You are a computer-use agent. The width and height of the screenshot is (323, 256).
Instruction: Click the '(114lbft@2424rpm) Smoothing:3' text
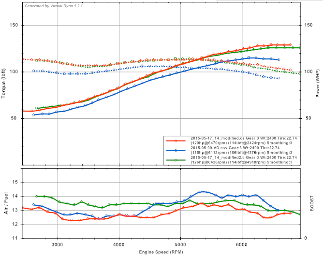pyautogui.click(x=260, y=143)
